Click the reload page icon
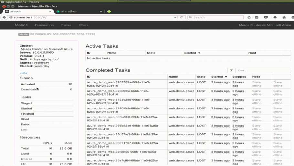Image resolution: width=294 pixels, height=166 pixels. click(x=181, y=17)
